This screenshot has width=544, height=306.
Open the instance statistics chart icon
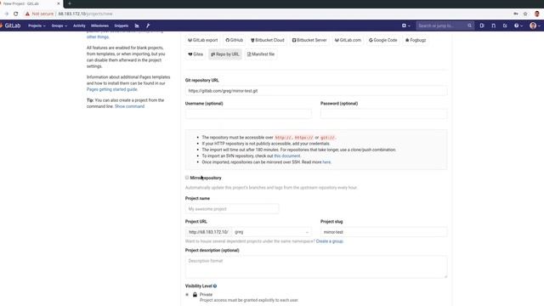137,25
